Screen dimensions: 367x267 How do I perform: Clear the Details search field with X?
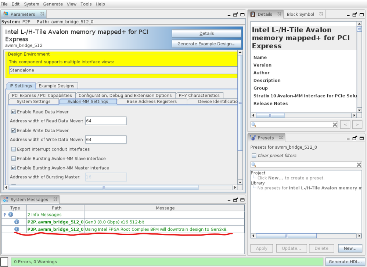click(335, 125)
